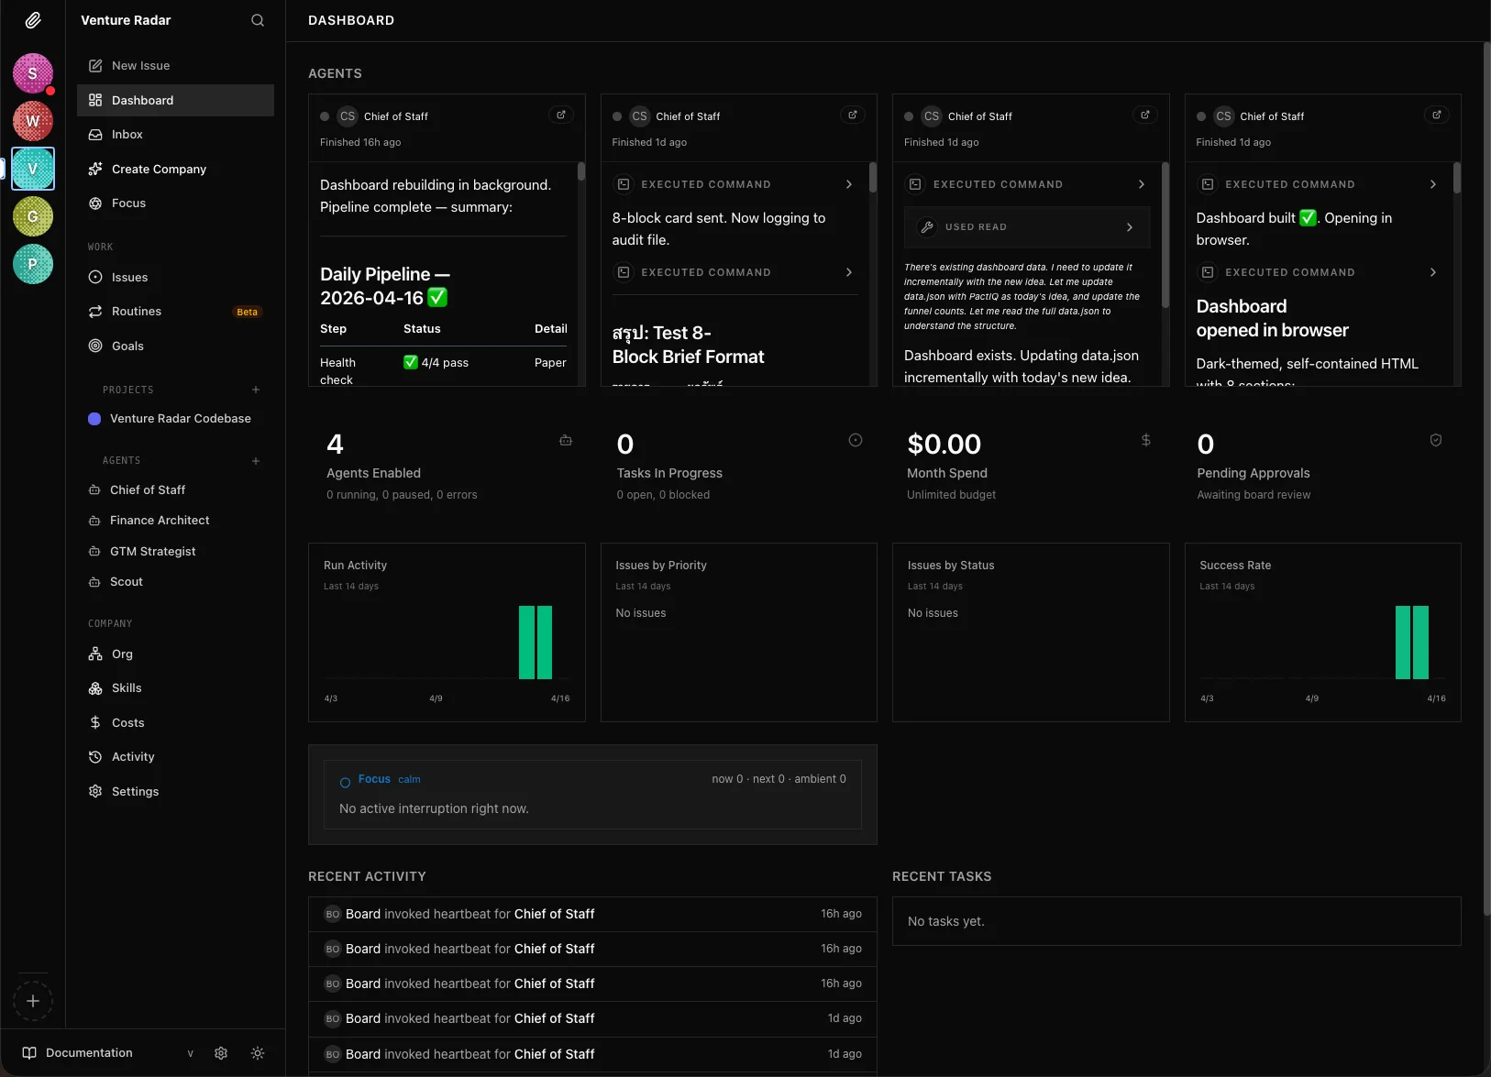The image size is (1491, 1077).
Task: Add a new agent with the plus icon
Action: [255, 461]
